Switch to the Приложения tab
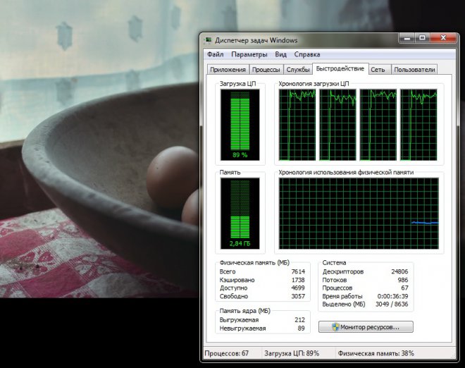The height and width of the screenshot is (368, 465). (228, 70)
